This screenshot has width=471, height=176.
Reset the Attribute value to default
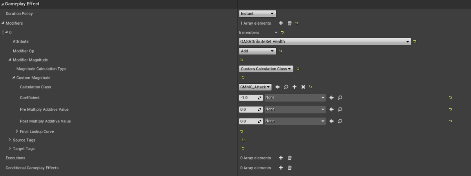[x=415, y=41]
